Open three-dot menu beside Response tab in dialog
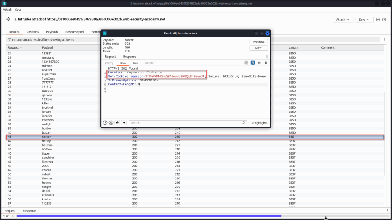The width and height of the screenshot is (392, 220). point(267,57)
